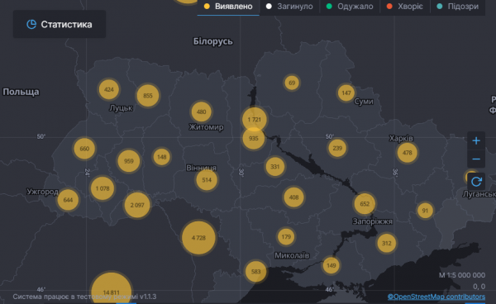Click the Ужгород city label
The height and width of the screenshot is (304, 496).
43,192
